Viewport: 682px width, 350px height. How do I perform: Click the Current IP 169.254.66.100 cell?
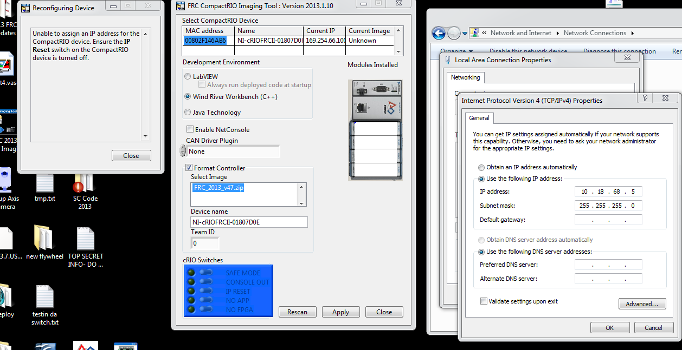pos(324,41)
